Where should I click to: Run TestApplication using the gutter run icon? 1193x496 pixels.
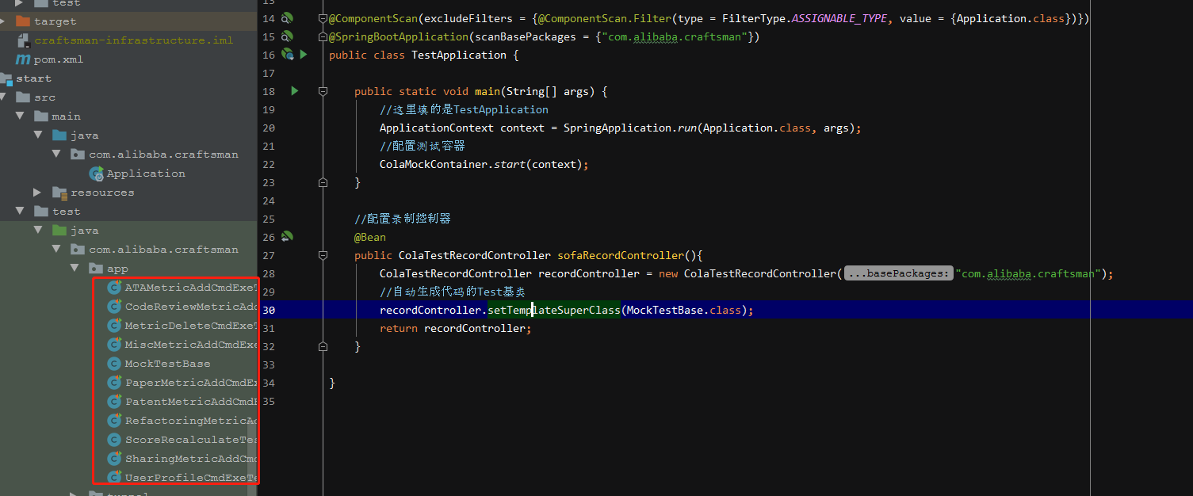(x=304, y=55)
